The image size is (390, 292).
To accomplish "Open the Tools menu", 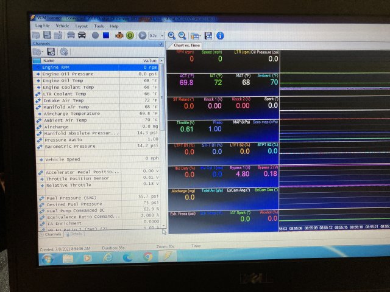I will (99, 26).
